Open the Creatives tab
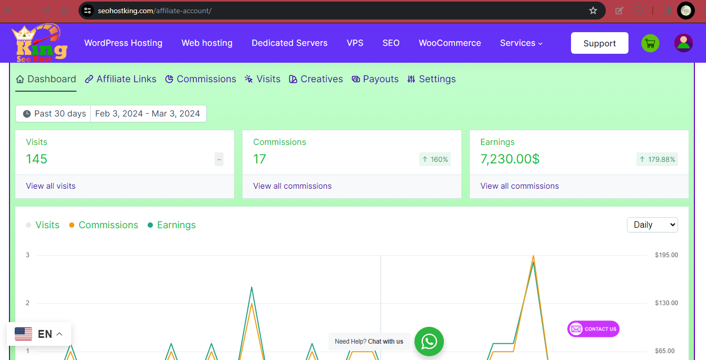 tap(316, 79)
